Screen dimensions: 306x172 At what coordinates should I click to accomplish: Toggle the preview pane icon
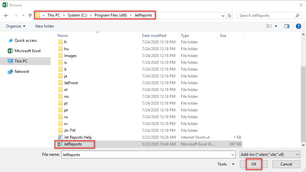pos(287,26)
